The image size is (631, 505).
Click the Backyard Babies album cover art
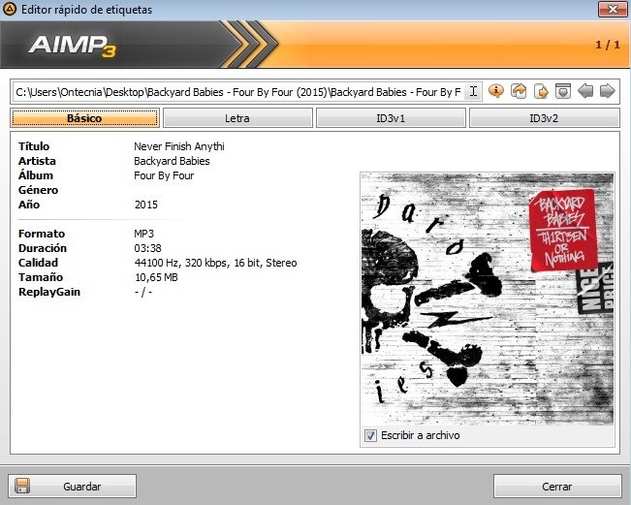tap(488, 299)
